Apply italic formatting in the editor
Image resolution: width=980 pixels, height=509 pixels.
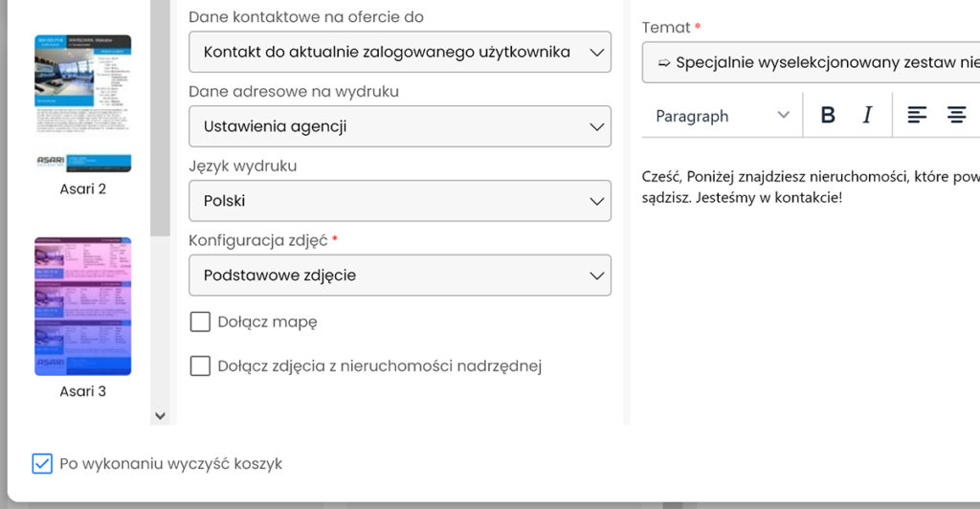(867, 115)
